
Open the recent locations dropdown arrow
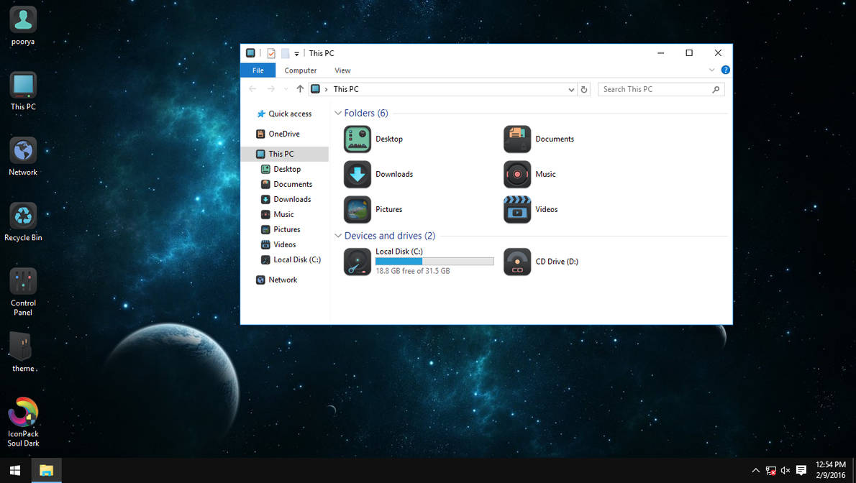[x=286, y=89]
